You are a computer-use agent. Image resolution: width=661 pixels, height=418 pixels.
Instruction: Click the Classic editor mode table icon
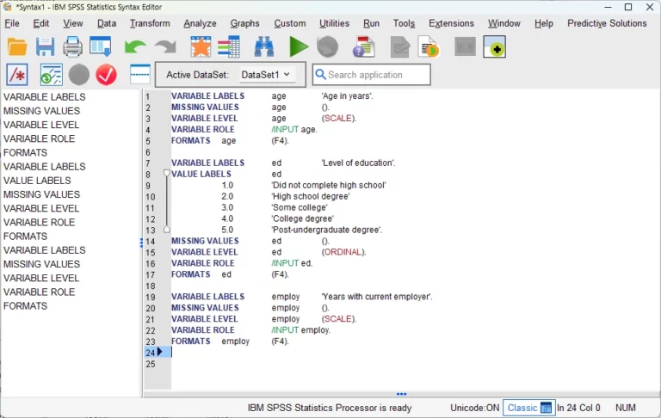pos(546,408)
